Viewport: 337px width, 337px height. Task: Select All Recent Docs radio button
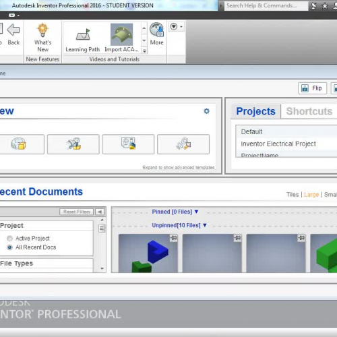(x=9, y=247)
